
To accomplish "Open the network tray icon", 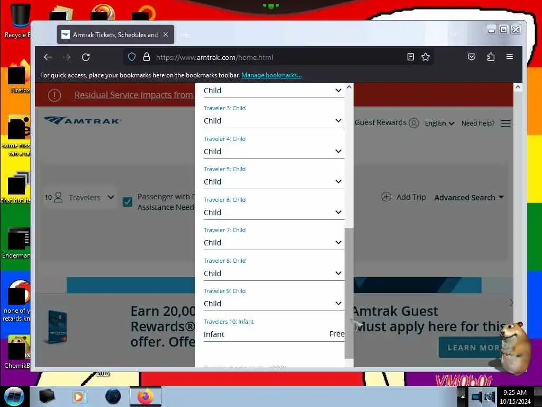I will [x=477, y=396].
